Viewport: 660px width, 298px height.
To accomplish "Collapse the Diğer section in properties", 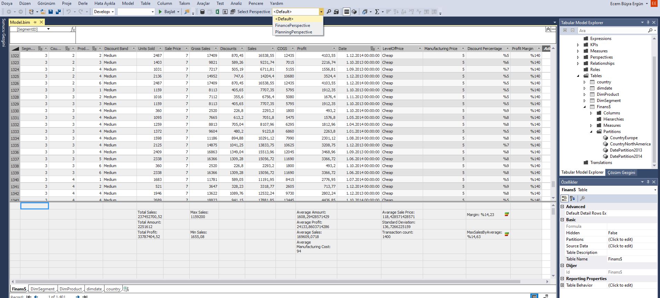I will click(562, 266).
